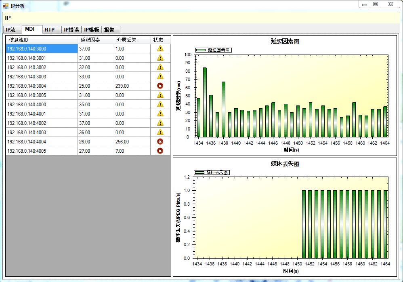Click warning icon for stream 192.168.0.140:3002
The height and width of the screenshot is (282, 403).
point(160,67)
